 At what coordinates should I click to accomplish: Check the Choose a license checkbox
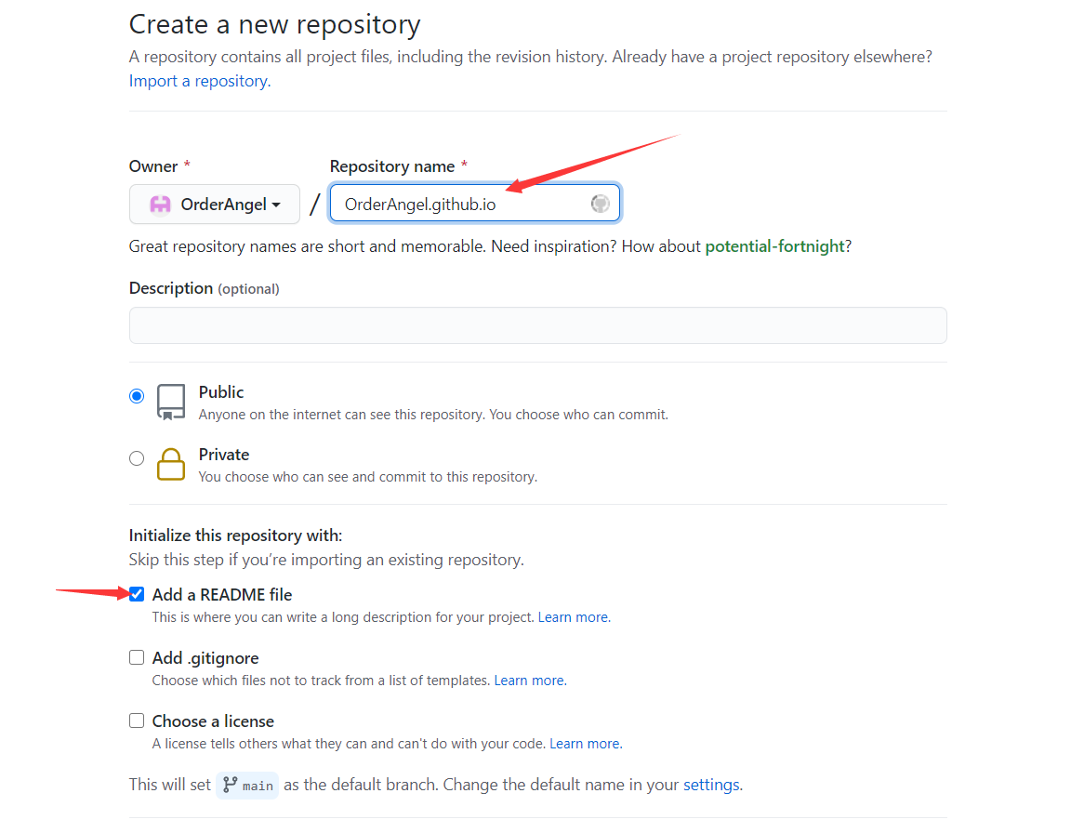coord(137,721)
